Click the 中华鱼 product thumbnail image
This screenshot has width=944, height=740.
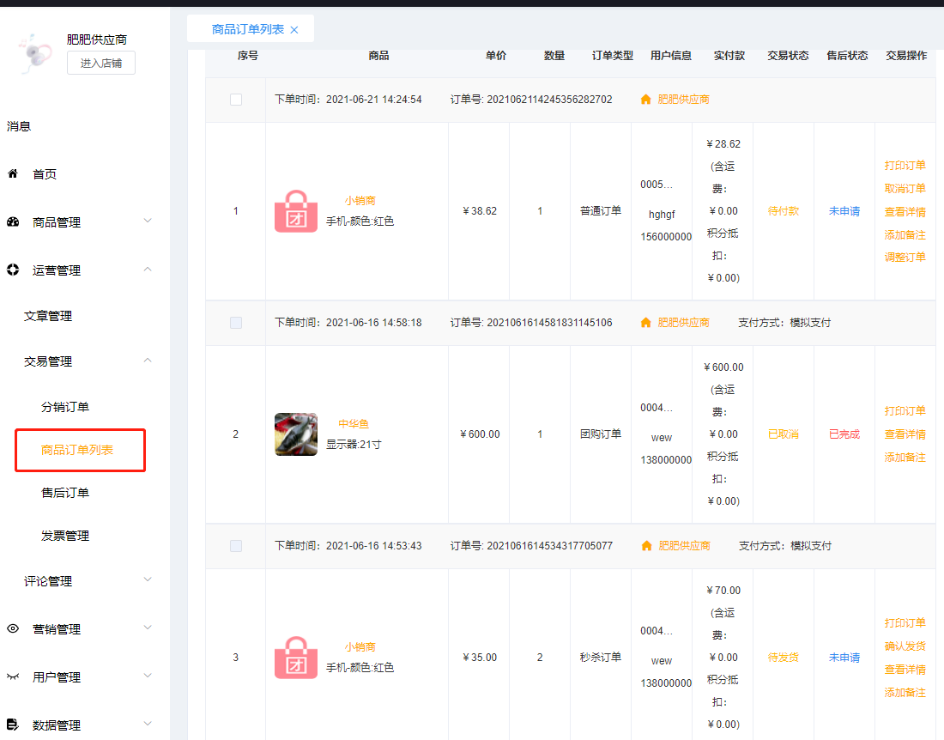(296, 434)
